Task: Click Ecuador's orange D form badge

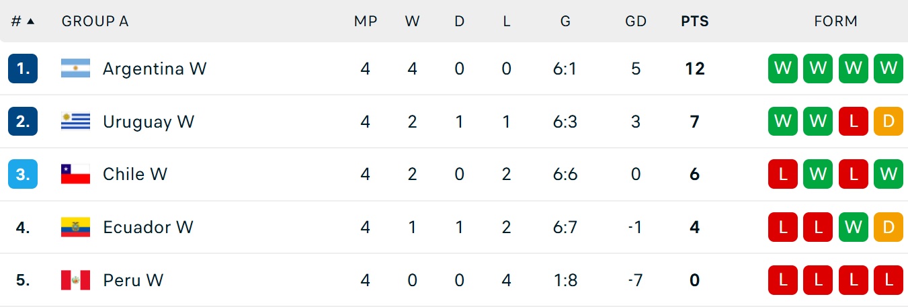Action: coord(889,227)
